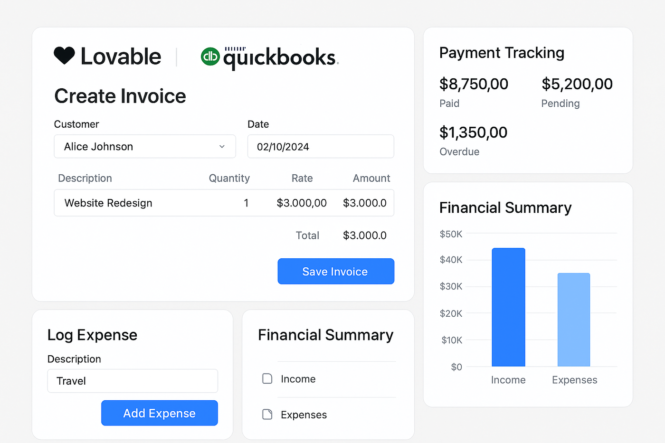Click the Log Expense heading

pos(92,335)
